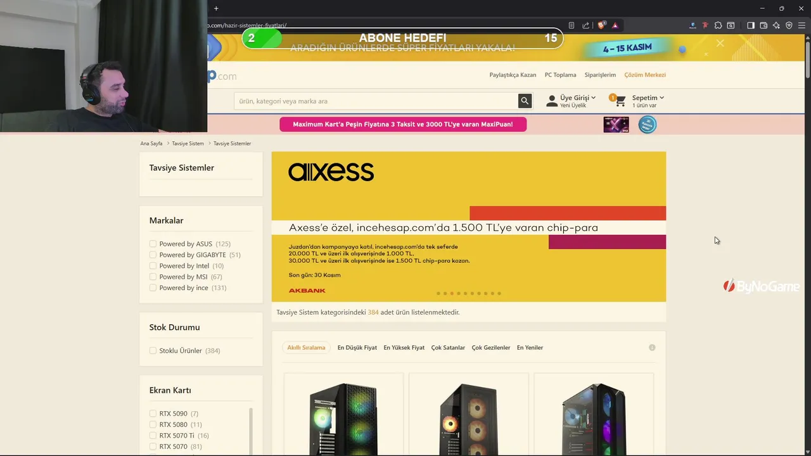
Task: Click the Ekran Kartı filter list scrollbar
Action: (x=251, y=431)
